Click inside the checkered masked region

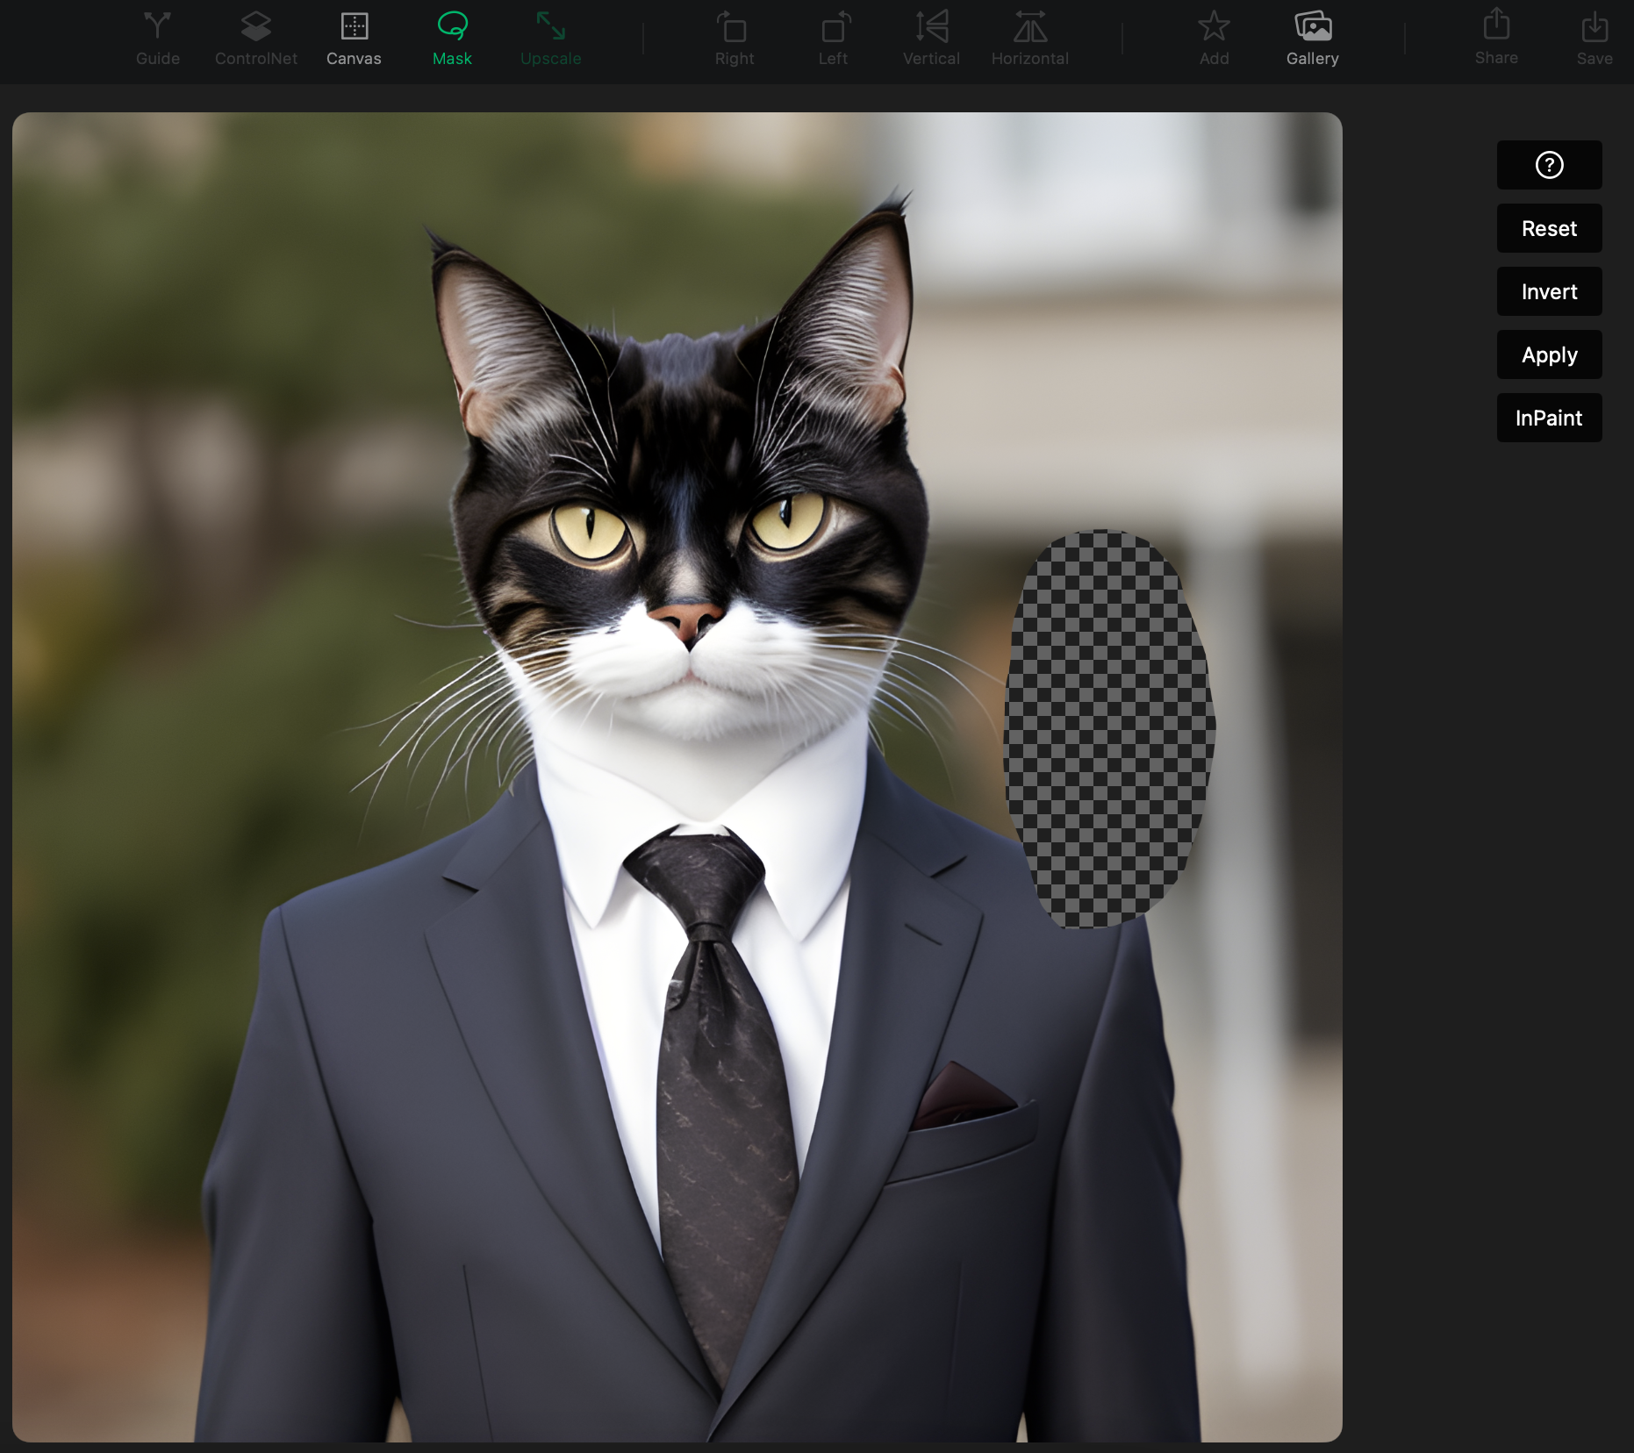tap(1107, 728)
